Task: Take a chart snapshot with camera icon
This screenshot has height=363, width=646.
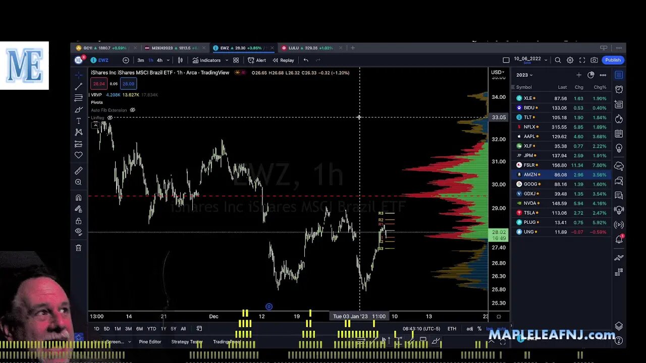Action: (x=594, y=60)
